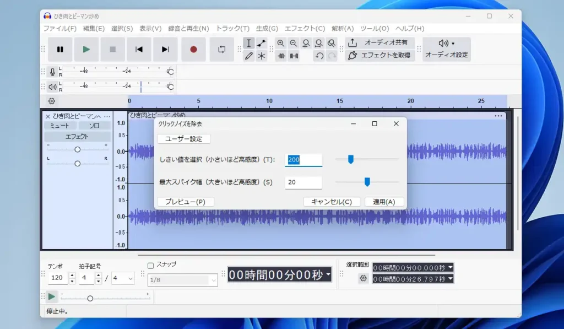This screenshot has height=329, width=564.
Task: Click the recording meter microphone icon
Action: pos(52,72)
